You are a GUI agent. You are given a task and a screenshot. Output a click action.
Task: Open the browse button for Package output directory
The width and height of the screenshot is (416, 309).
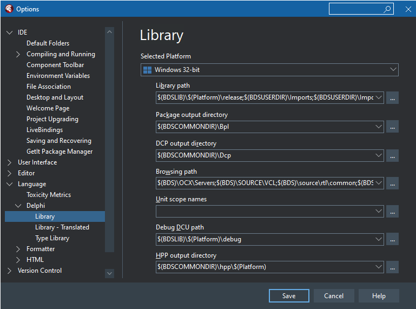[x=392, y=127]
